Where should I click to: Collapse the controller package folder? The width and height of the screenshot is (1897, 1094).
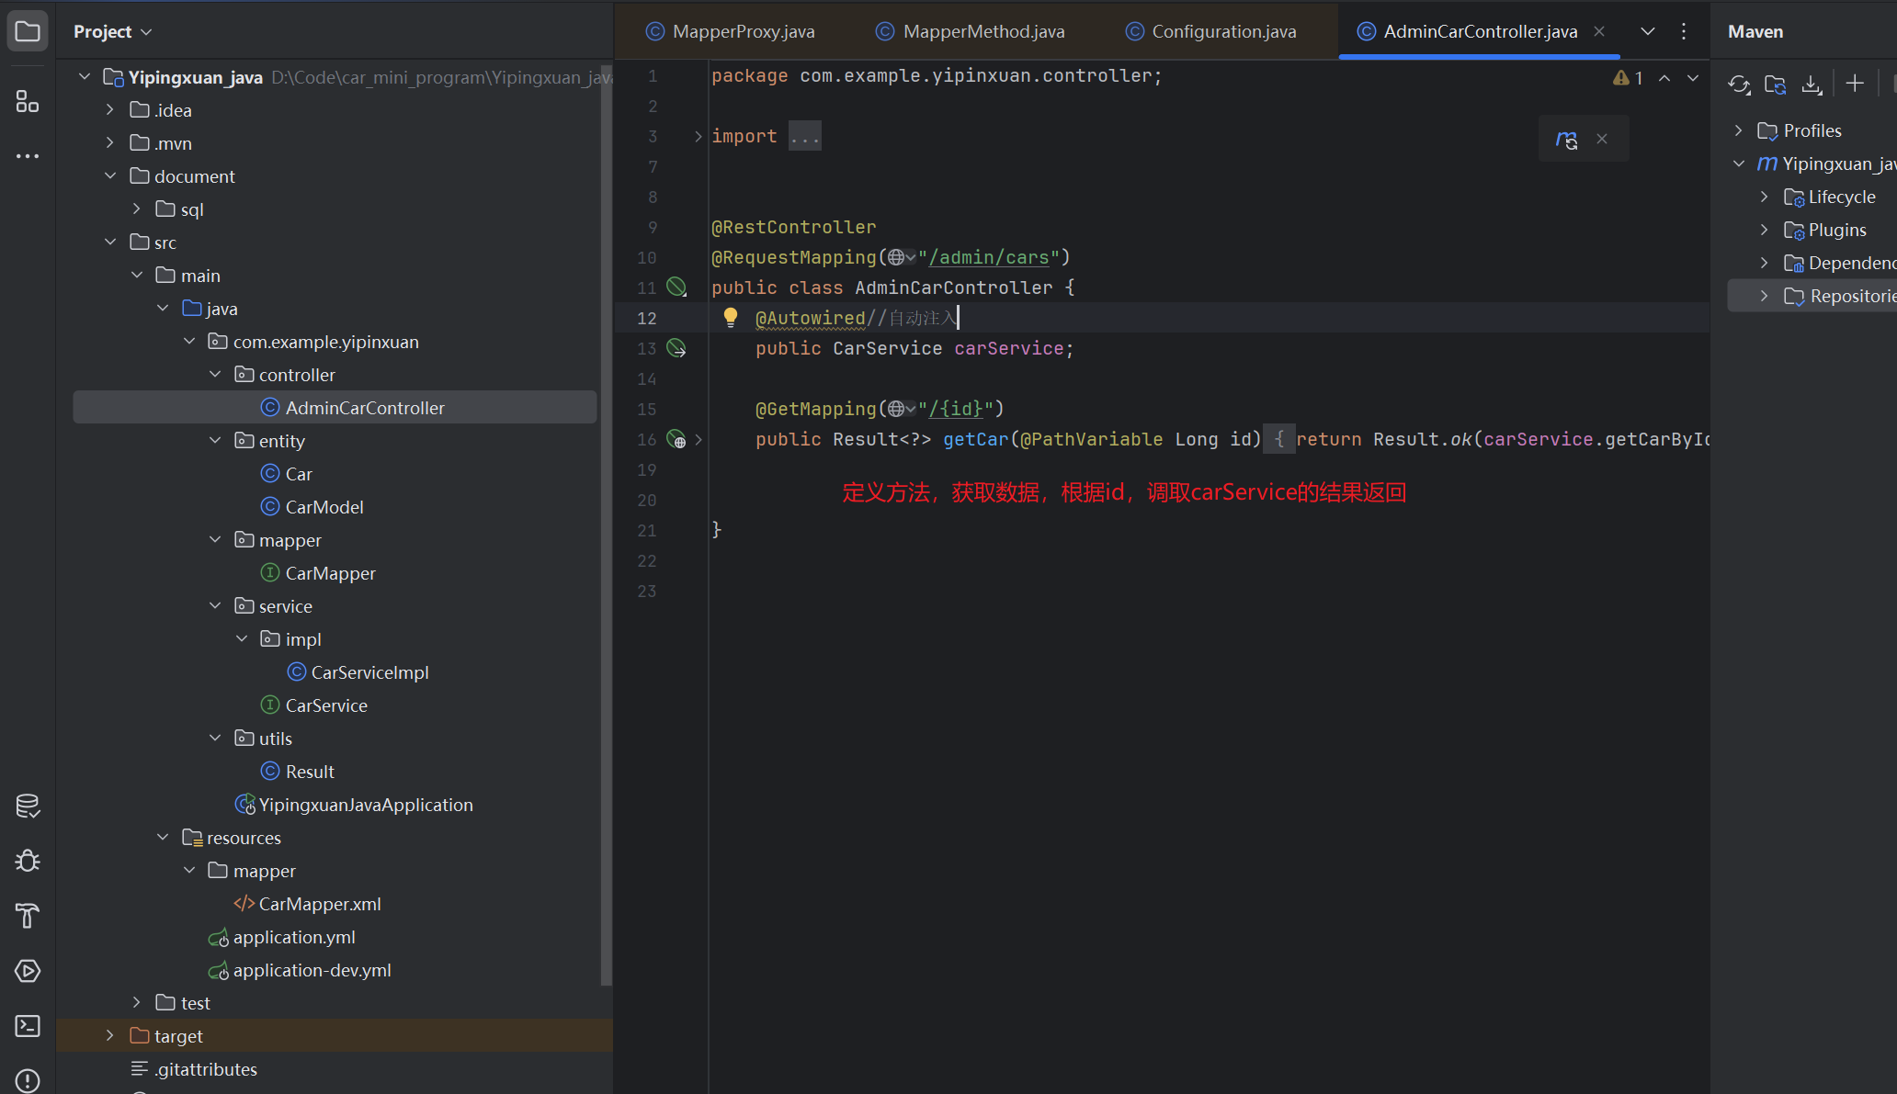click(215, 375)
